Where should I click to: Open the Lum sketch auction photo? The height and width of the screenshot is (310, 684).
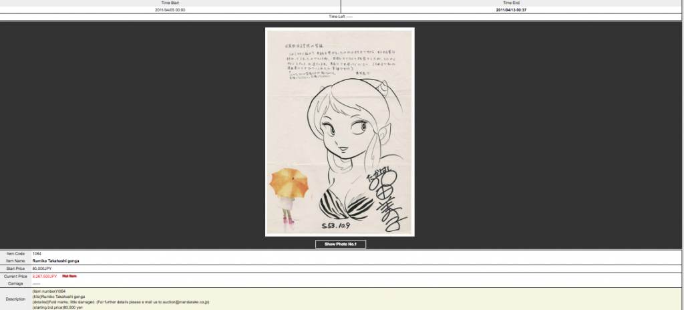pyautogui.click(x=340, y=132)
